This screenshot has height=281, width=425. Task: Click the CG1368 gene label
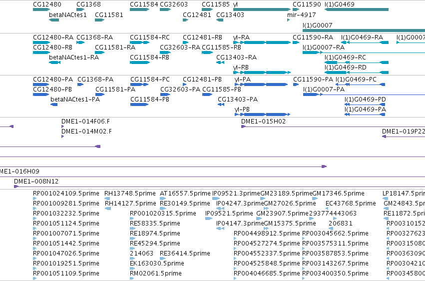(x=88, y=4)
